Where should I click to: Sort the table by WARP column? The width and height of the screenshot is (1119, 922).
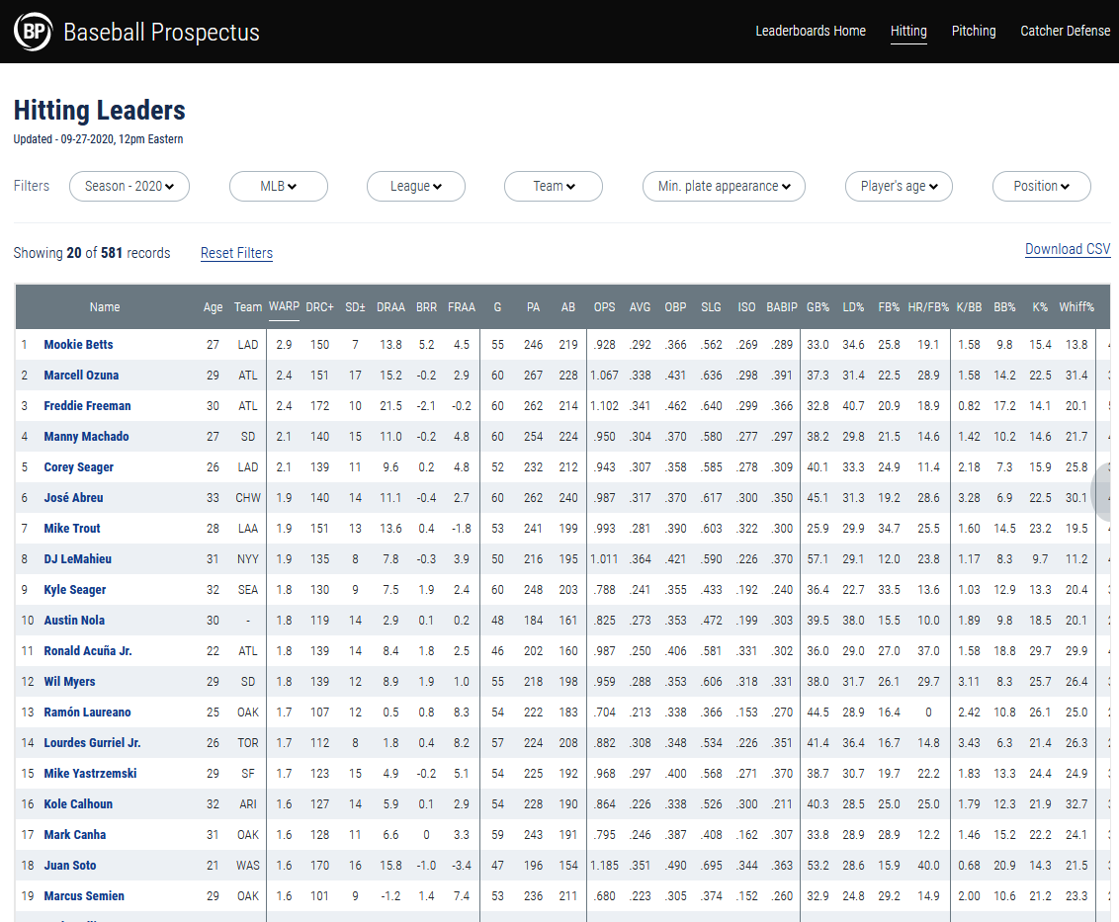point(284,306)
